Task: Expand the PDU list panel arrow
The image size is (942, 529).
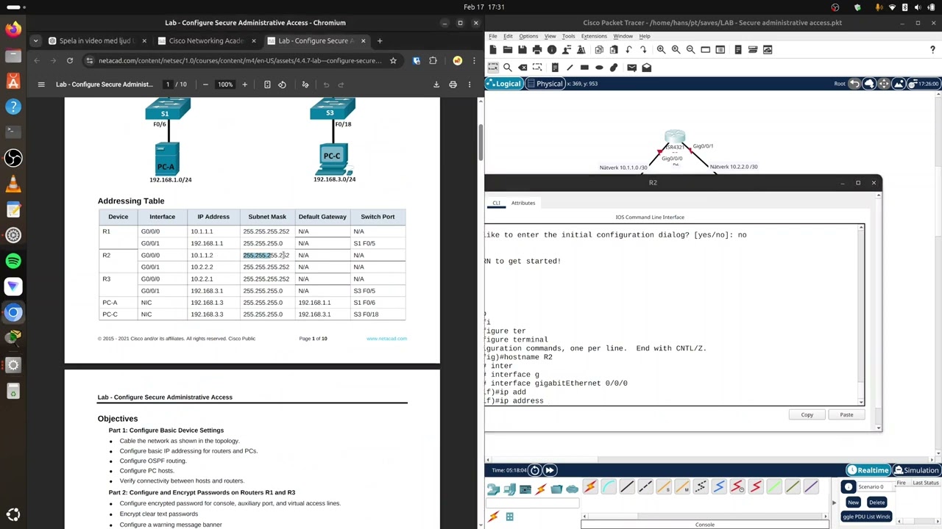Action: coord(834,503)
